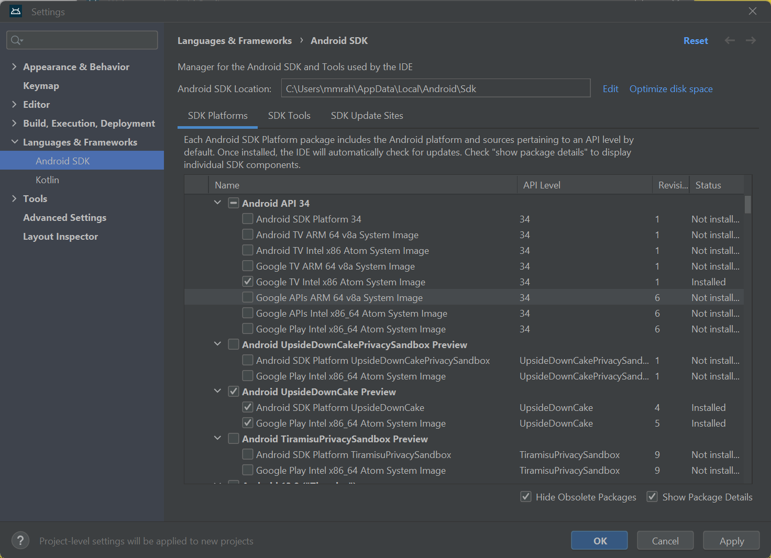Open help with the question mark icon
The height and width of the screenshot is (558, 771).
coord(20,541)
